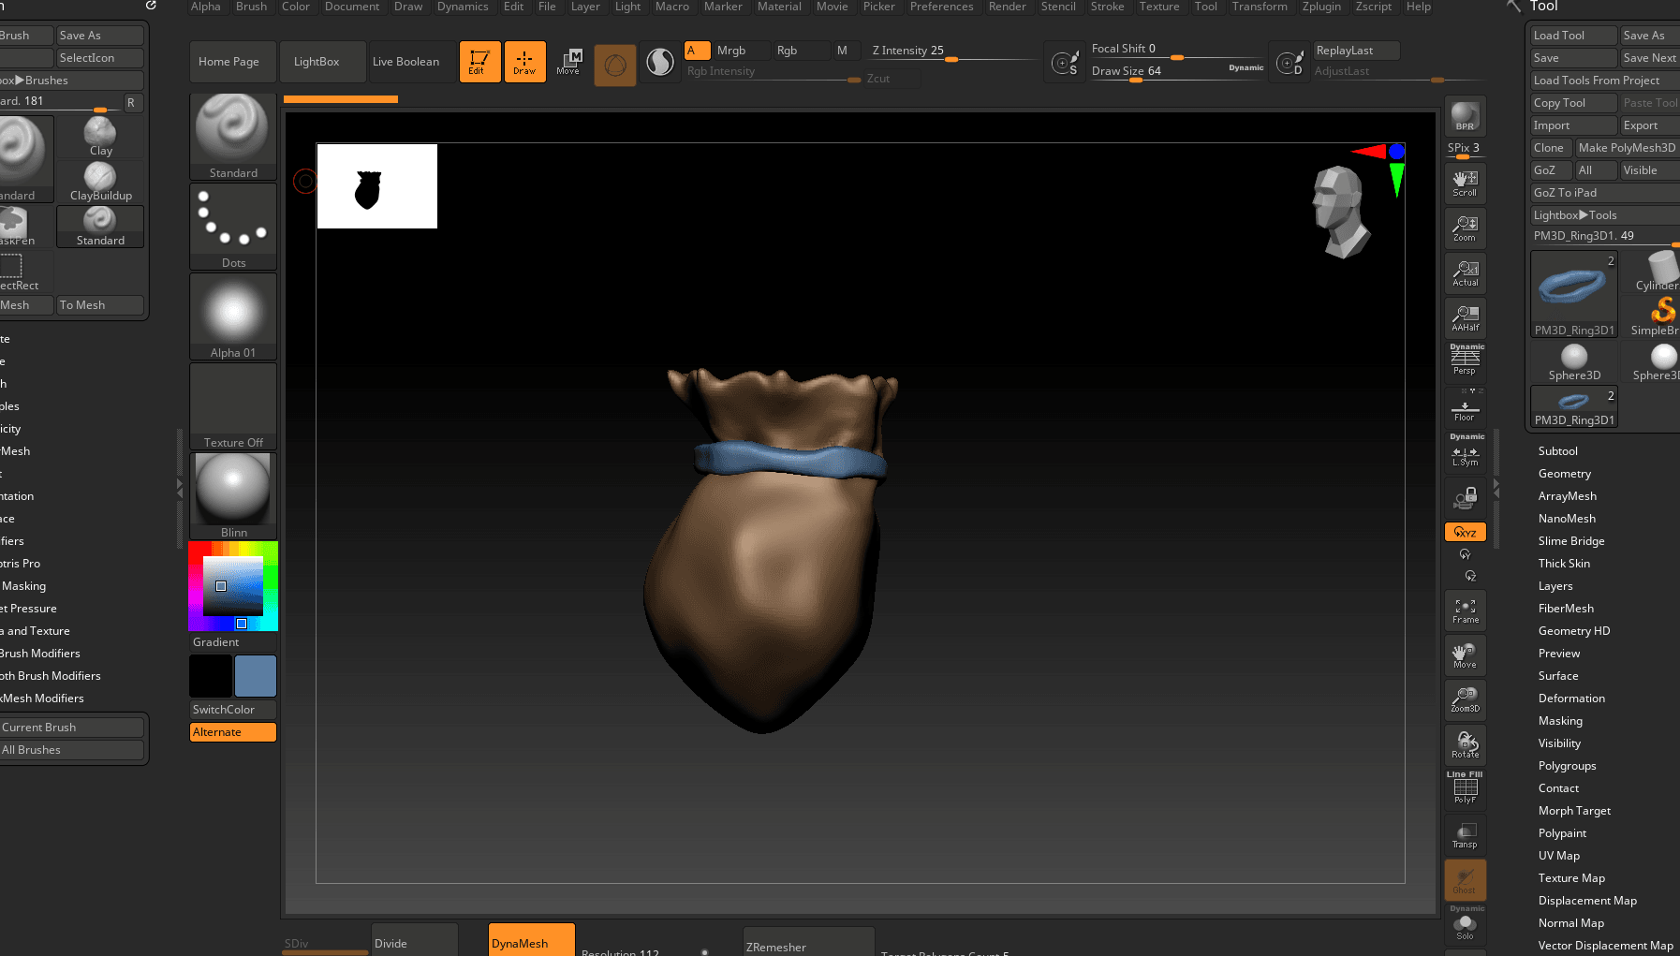
Task: Expand the Masking section in Tool palette
Action: [x=1560, y=721]
